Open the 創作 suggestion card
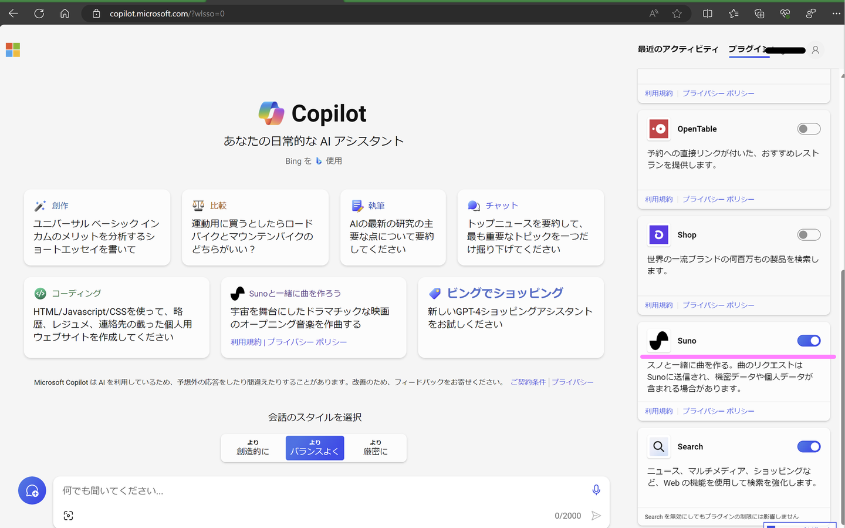 [97, 227]
